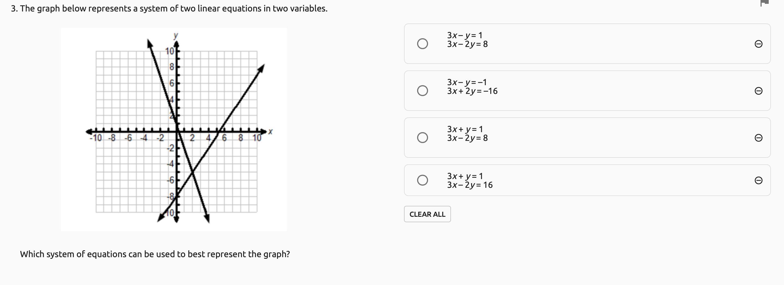Cross out the choice 3x+y=1, 3x−2y=8
This screenshot has height=285, width=784.
point(758,138)
